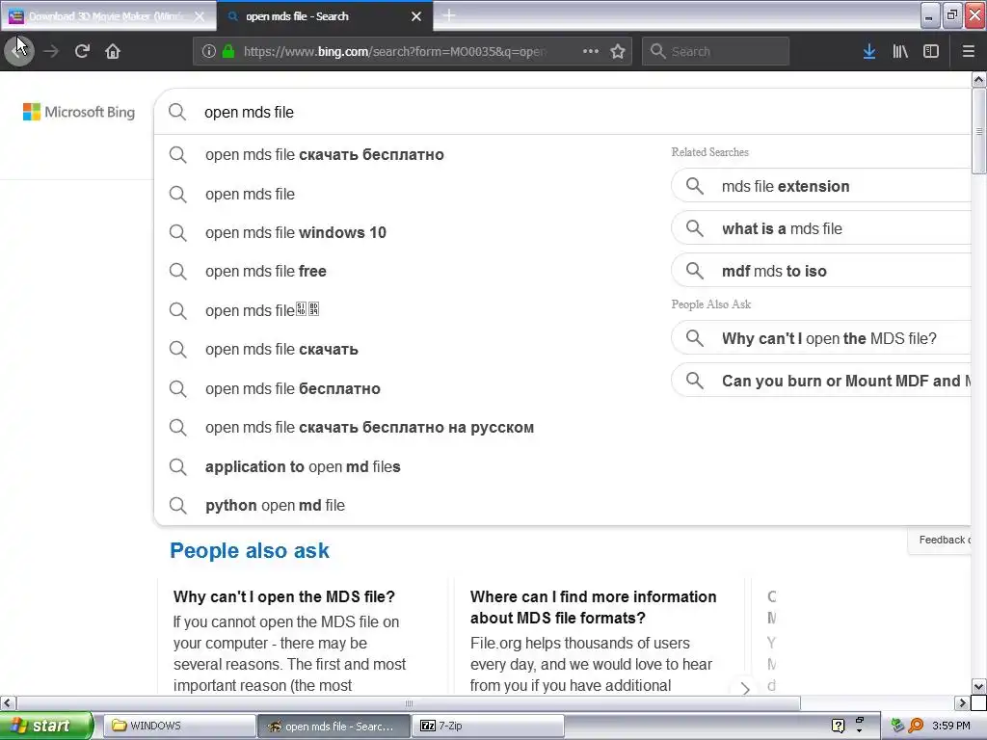
Task: Close the Download 3D Movie Maker tab
Action: click(200, 16)
